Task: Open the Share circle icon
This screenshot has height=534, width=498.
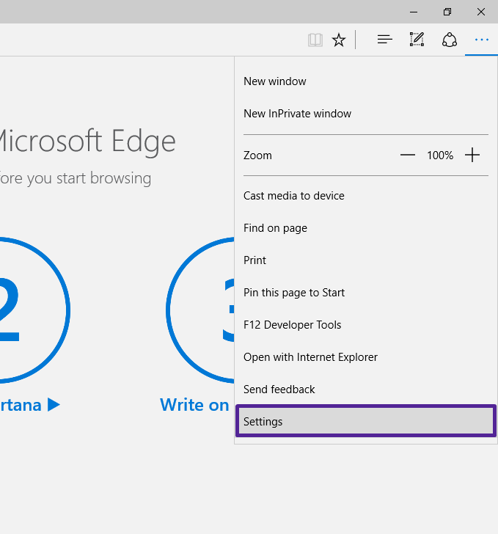Action: [x=450, y=40]
